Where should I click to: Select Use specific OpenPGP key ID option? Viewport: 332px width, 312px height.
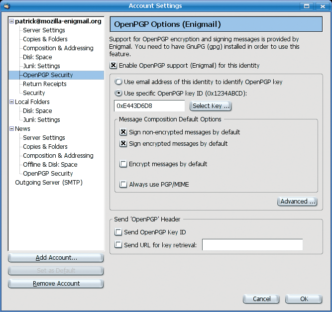click(x=118, y=93)
